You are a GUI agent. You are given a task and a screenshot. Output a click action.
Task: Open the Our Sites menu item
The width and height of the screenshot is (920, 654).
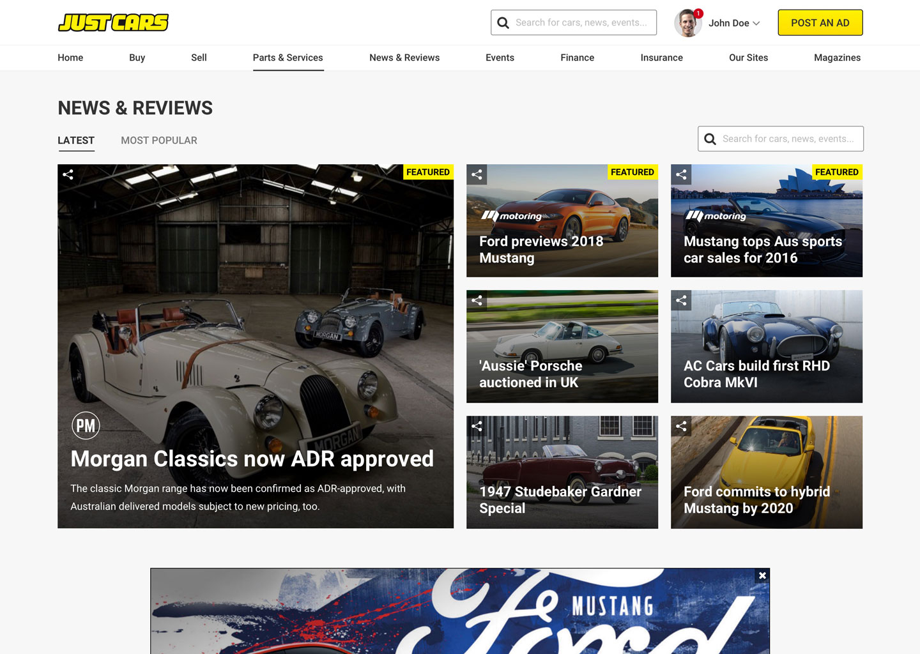749,57
